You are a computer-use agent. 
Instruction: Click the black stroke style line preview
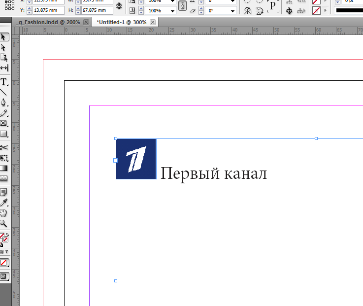[x=350, y=11]
